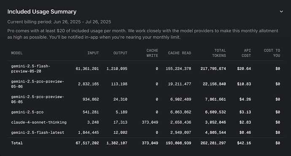The width and height of the screenshot is (291, 156).
Task: Select the COST TO YOU column header
Action: pos(272,53)
